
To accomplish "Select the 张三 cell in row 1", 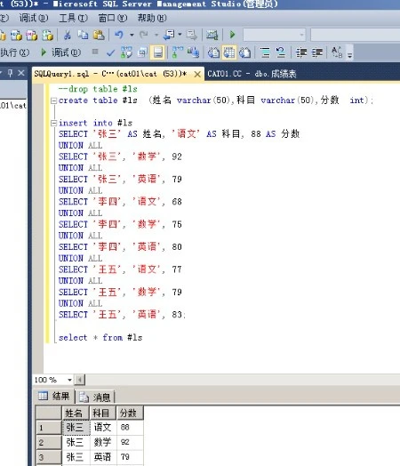I will pos(76,428).
